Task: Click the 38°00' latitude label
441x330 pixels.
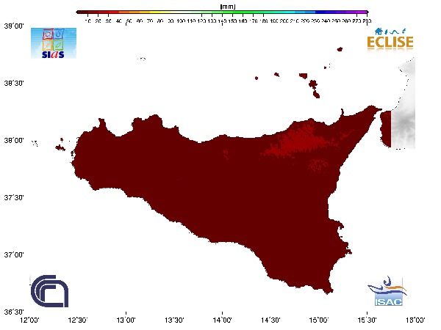Action: pyautogui.click(x=14, y=140)
